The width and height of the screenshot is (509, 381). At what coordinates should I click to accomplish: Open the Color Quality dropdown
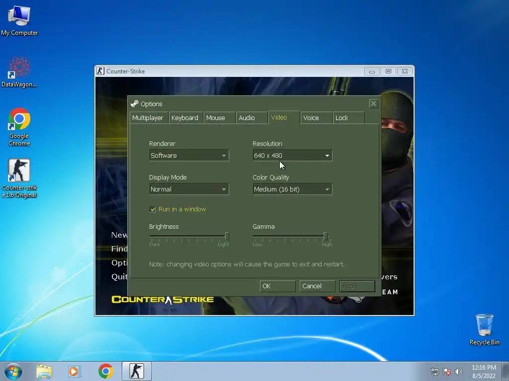point(292,189)
